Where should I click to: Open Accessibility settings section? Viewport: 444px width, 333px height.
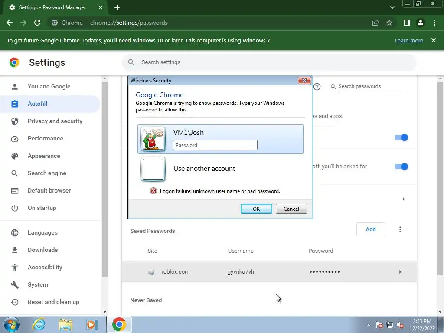45,267
